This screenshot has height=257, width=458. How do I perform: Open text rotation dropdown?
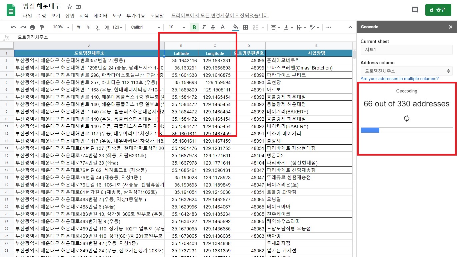click(x=314, y=27)
